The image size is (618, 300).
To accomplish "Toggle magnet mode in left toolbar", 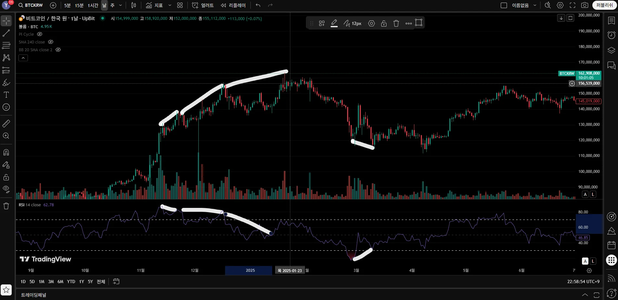I will click(6, 152).
